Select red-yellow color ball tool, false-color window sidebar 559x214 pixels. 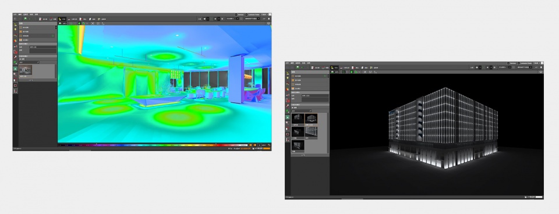15,41
